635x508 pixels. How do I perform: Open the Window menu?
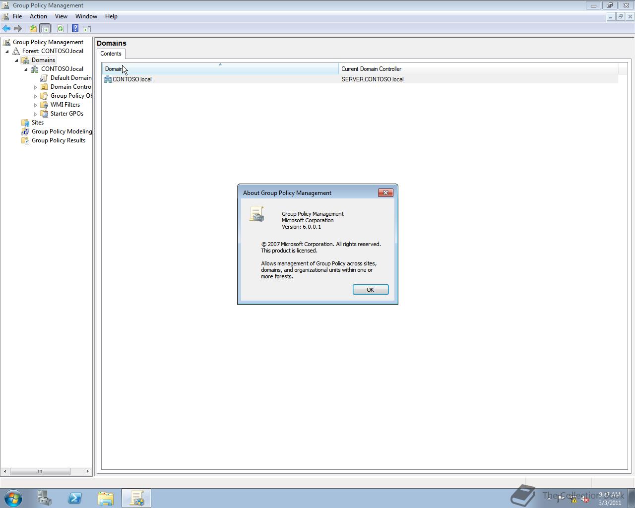(x=86, y=16)
